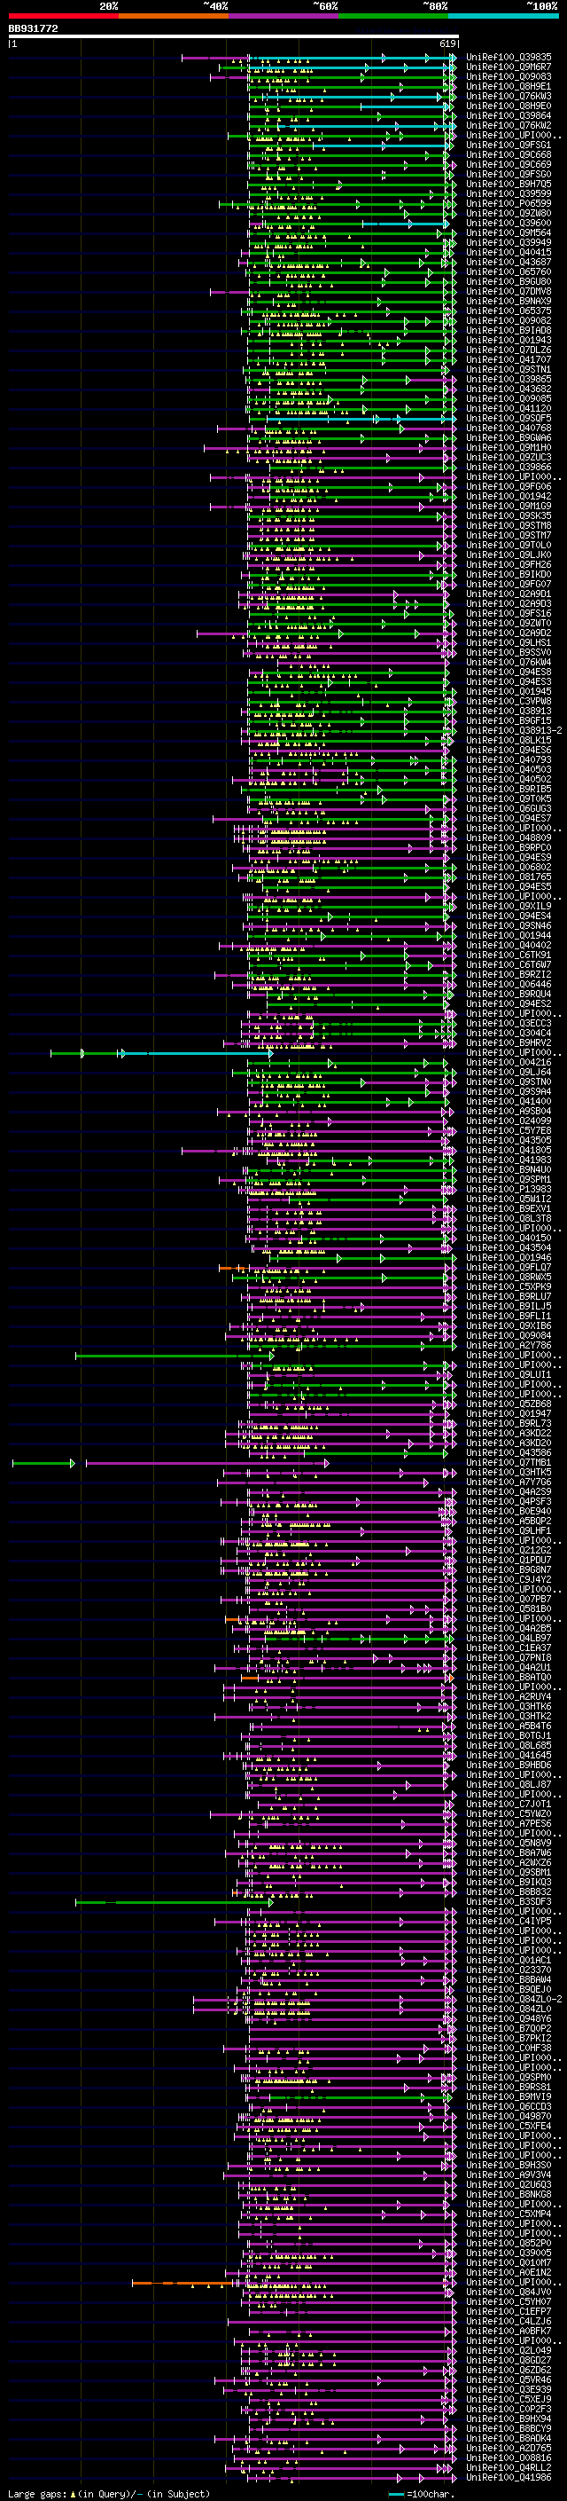The width and height of the screenshot is (567, 2501).
Task: Click the red 20% identity legend bar
Action: pos(63,16)
